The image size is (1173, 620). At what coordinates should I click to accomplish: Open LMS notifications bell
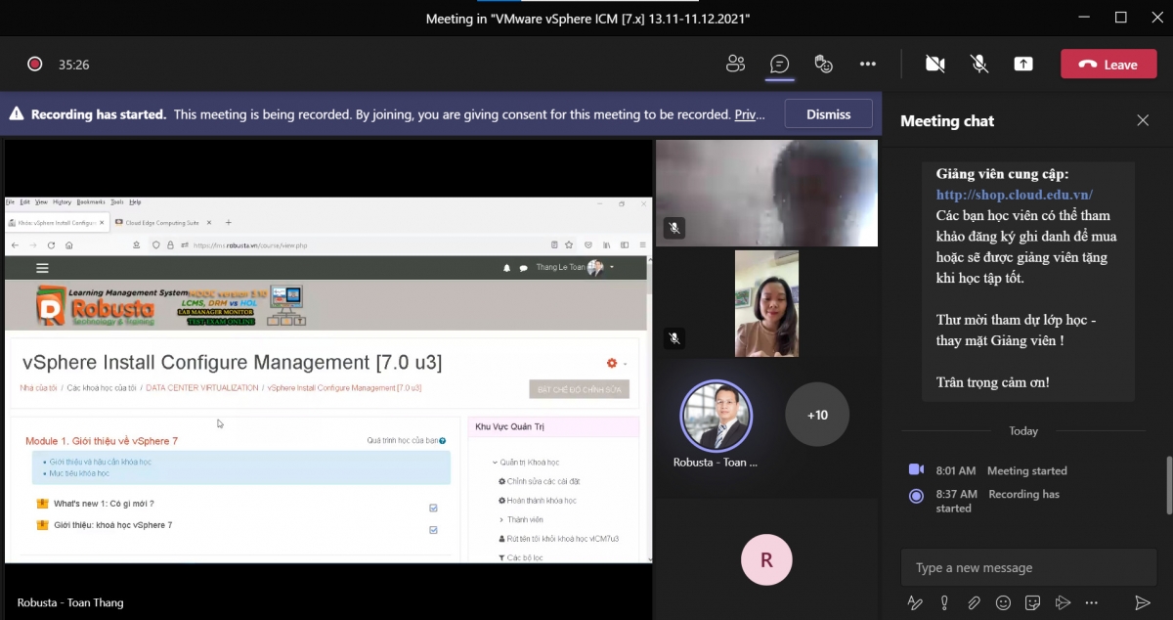[x=506, y=268]
